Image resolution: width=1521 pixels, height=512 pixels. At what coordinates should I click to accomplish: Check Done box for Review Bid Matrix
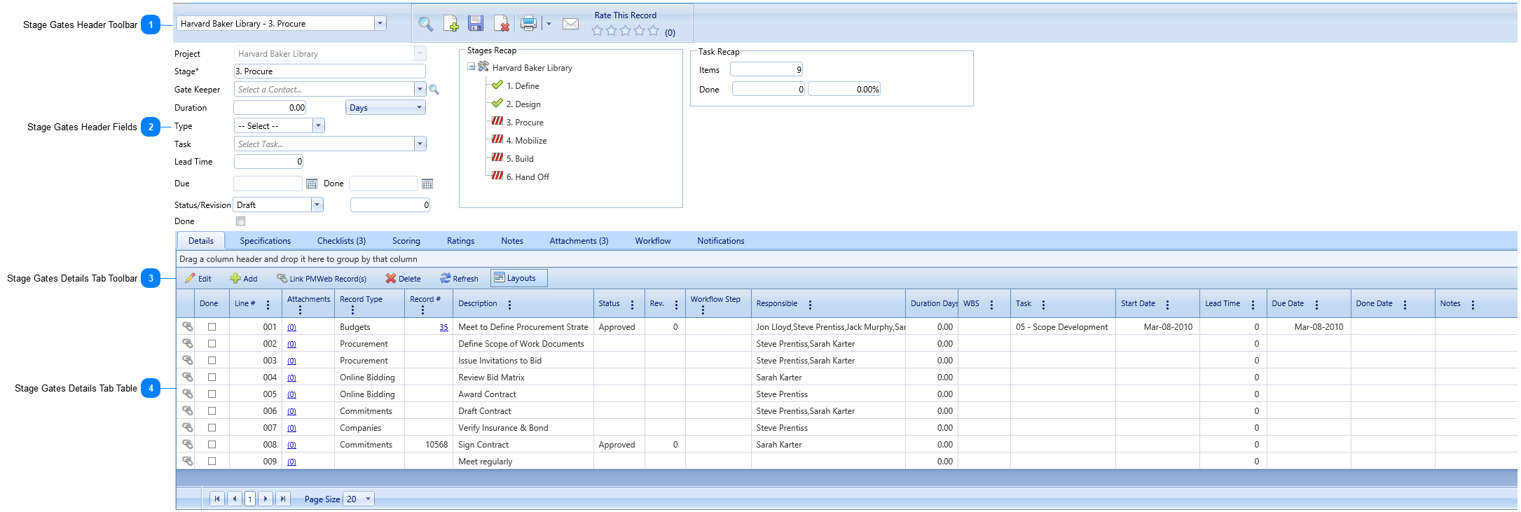click(x=212, y=378)
